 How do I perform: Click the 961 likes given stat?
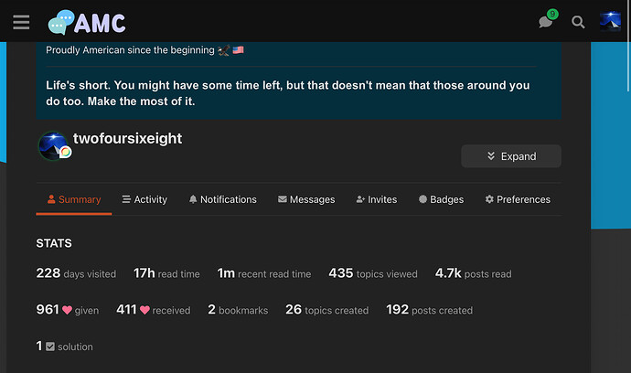click(x=68, y=310)
